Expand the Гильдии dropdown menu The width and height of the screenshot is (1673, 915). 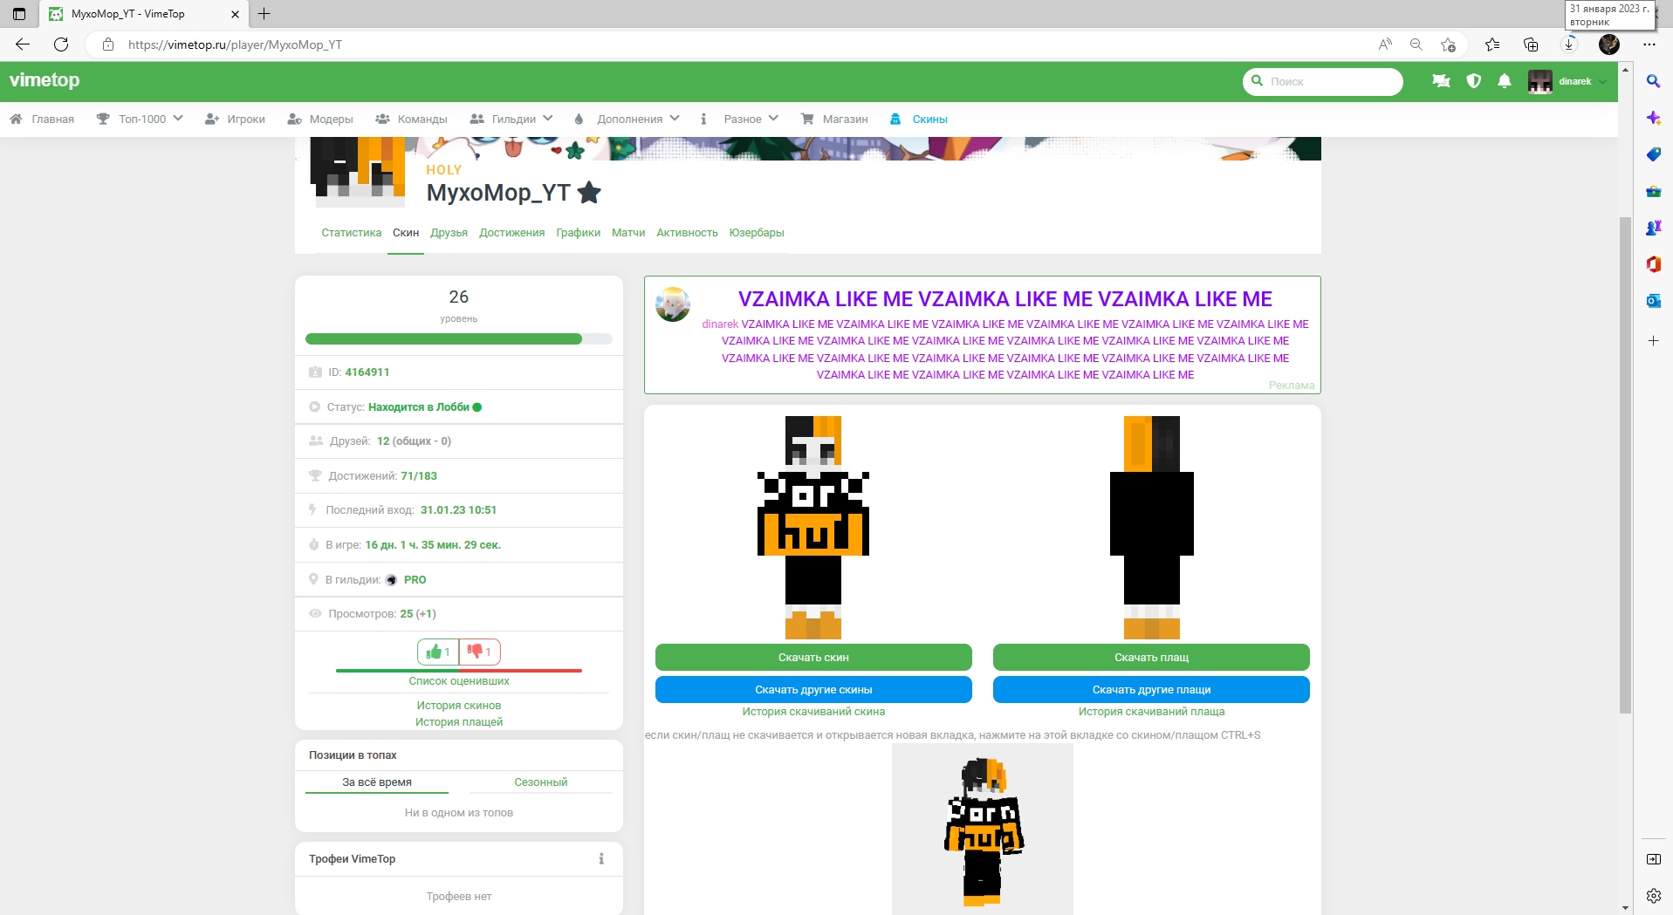pyautogui.click(x=511, y=119)
